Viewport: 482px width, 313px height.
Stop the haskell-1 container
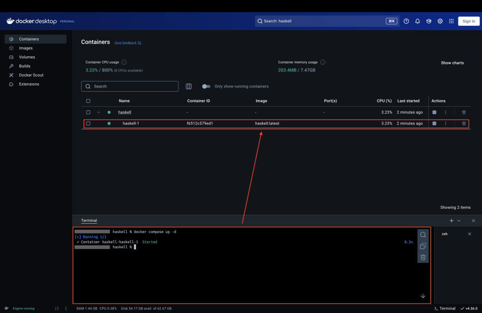pos(434,124)
